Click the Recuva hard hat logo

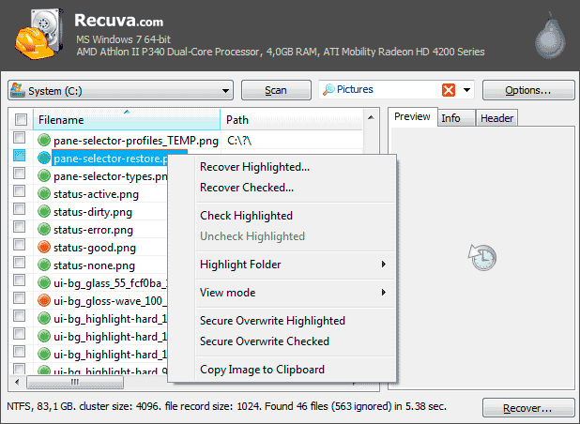click(x=38, y=34)
